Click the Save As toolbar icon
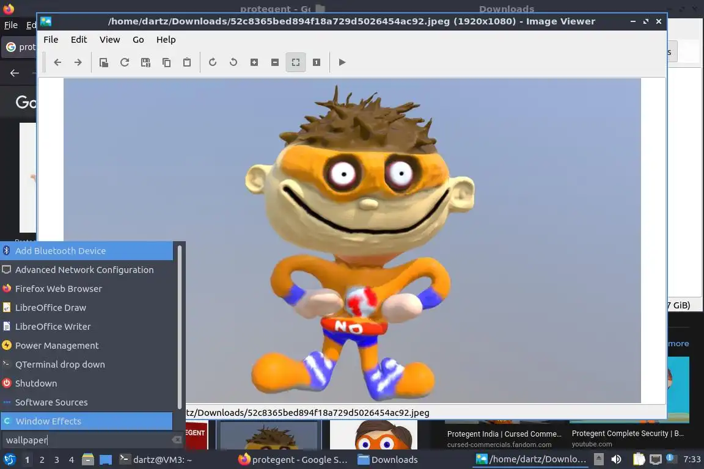The image size is (704, 469). [145, 62]
